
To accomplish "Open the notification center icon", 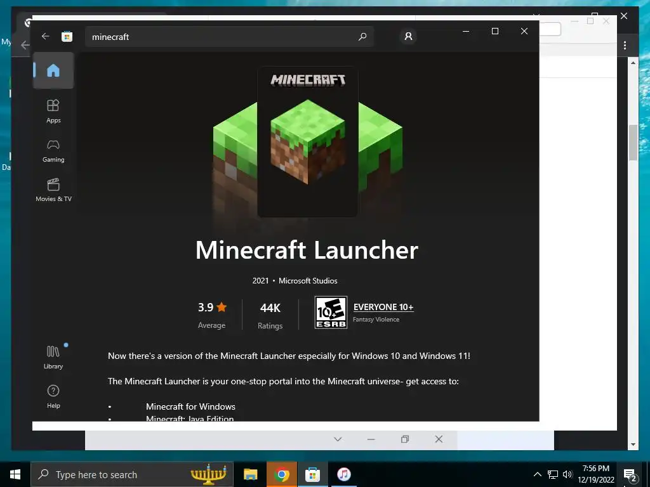I will coord(630,475).
